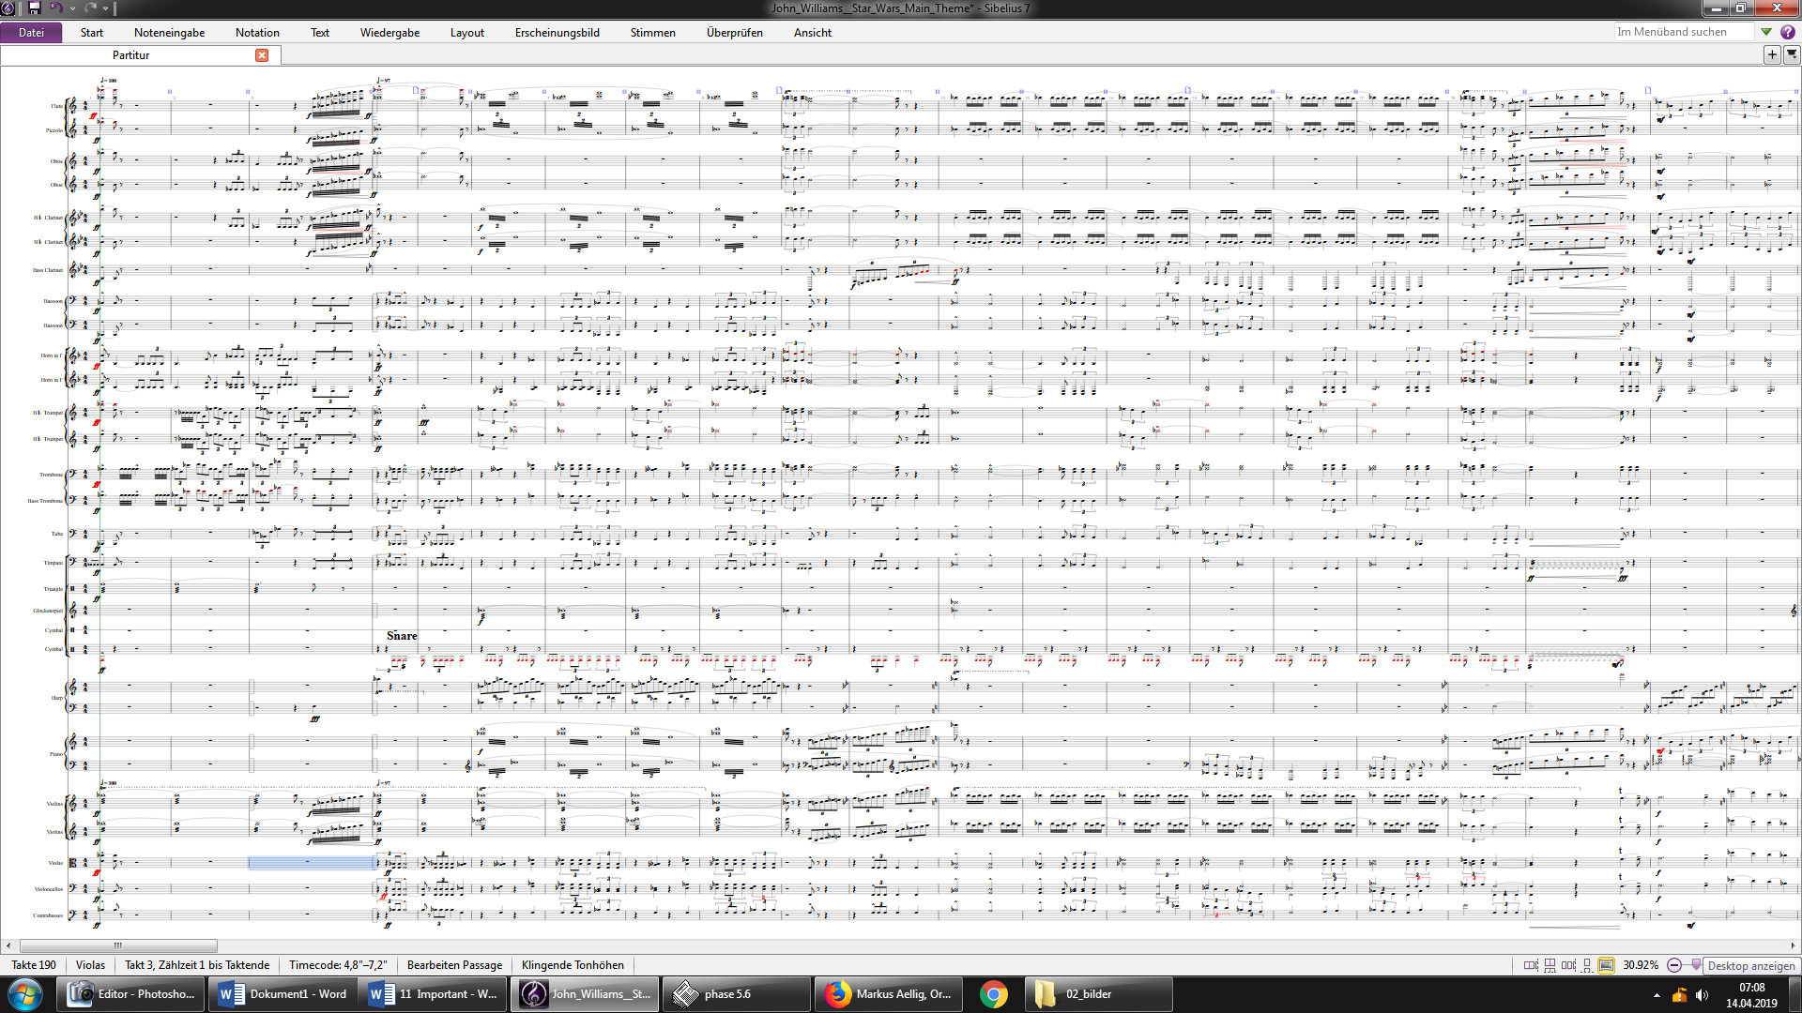This screenshot has height=1013, width=1802.
Task: Switch to the Wiedergabe ribbon tab
Action: 389,32
